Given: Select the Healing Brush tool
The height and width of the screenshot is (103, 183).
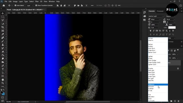Looking at the screenshot, I should tap(3, 38).
